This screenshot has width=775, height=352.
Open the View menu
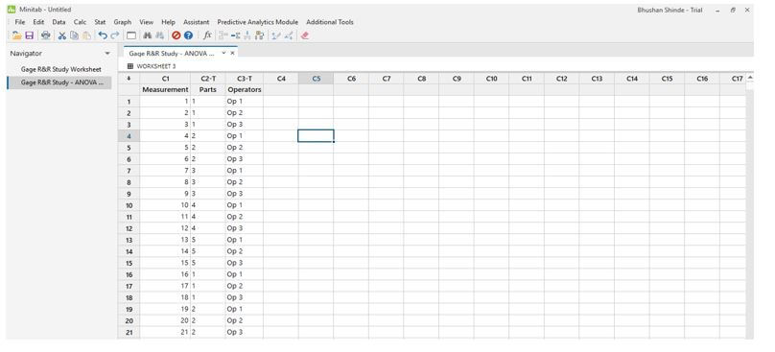click(x=147, y=22)
